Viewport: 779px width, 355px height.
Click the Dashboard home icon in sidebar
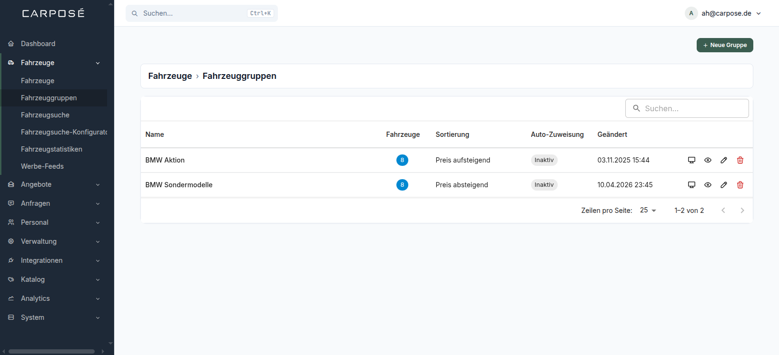(x=11, y=44)
